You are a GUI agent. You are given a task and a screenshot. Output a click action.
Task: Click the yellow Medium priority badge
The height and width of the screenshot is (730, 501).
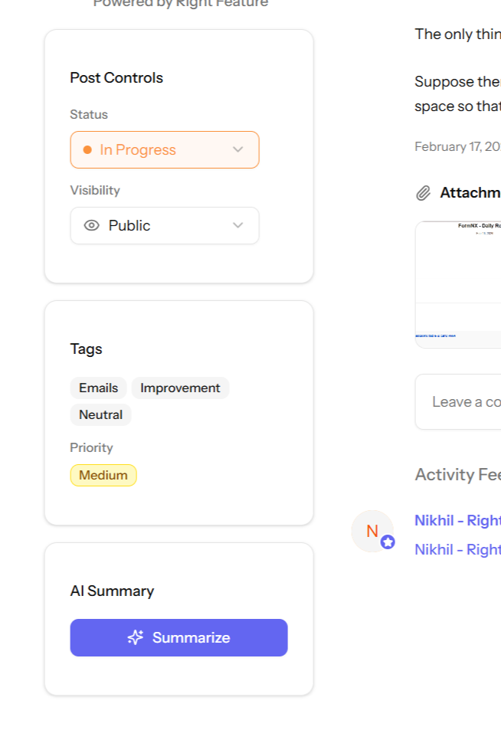click(x=103, y=475)
